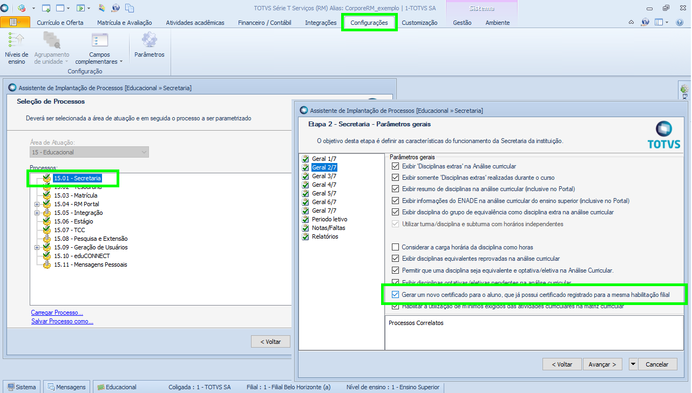Viewport: 692px width, 393px height.
Task: Click the TOTVS logo icon in title bar
Action: 5,8
